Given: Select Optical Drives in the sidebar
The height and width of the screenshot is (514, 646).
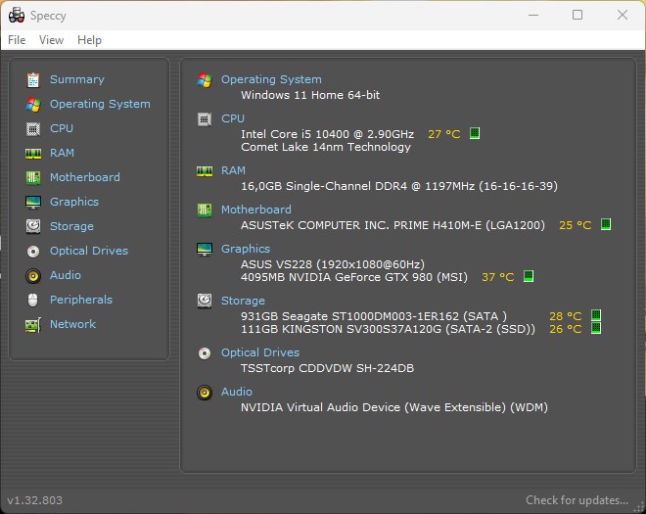Looking at the screenshot, I should (89, 251).
